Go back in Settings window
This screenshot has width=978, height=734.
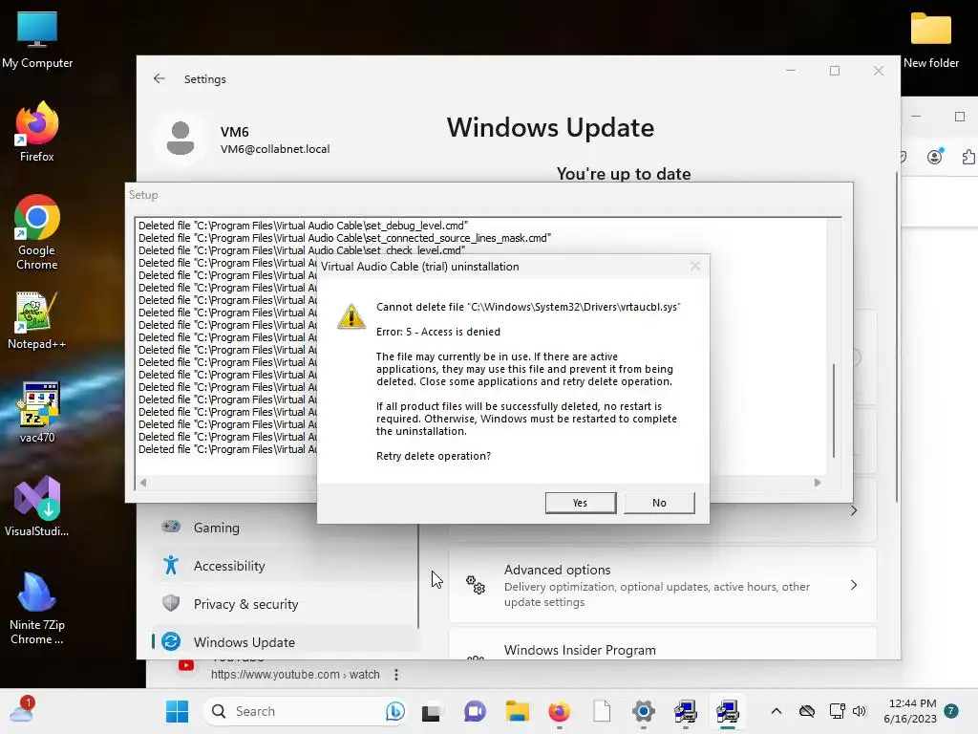click(x=159, y=78)
